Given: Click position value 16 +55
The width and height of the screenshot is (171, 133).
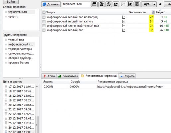Looking at the screenshot, I should pos(164,26).
